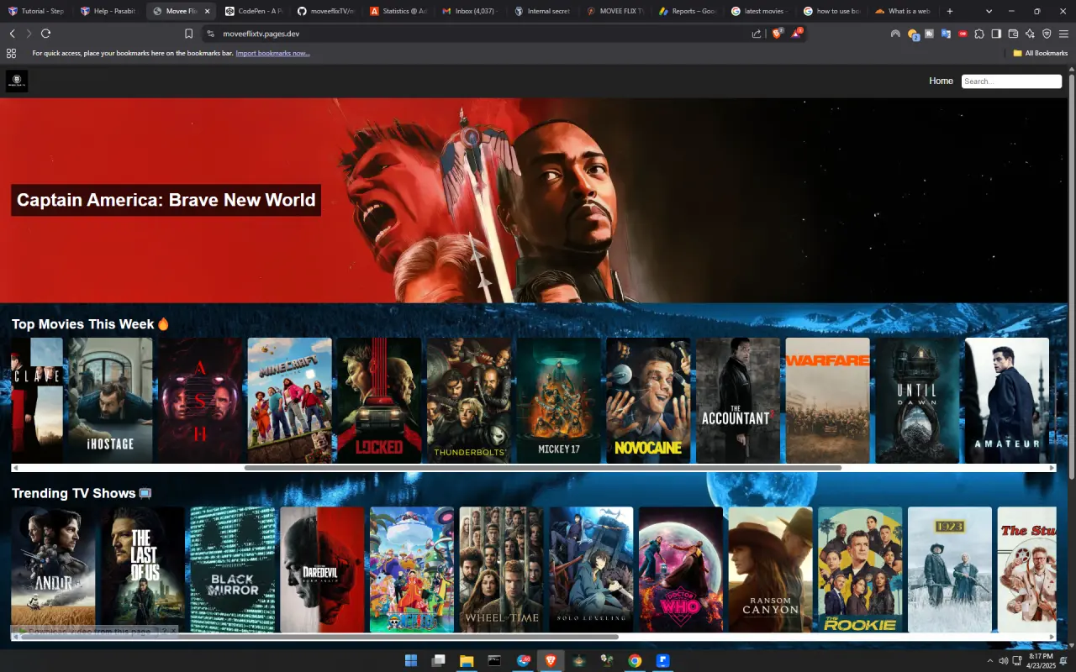Open the Black Mirror show poster
Viewport: 1076px width, 672px height.
pyautogui.click(x=233, y=570)
